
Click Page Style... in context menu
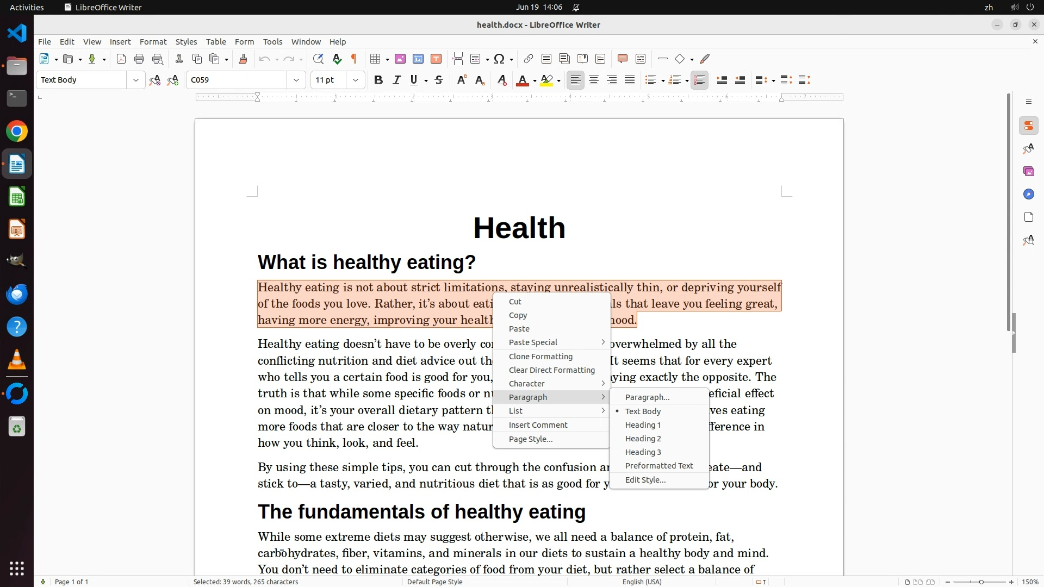coord(530,439)
